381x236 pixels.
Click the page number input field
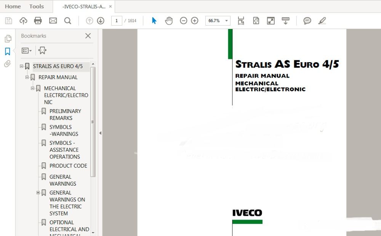point(117,21)
